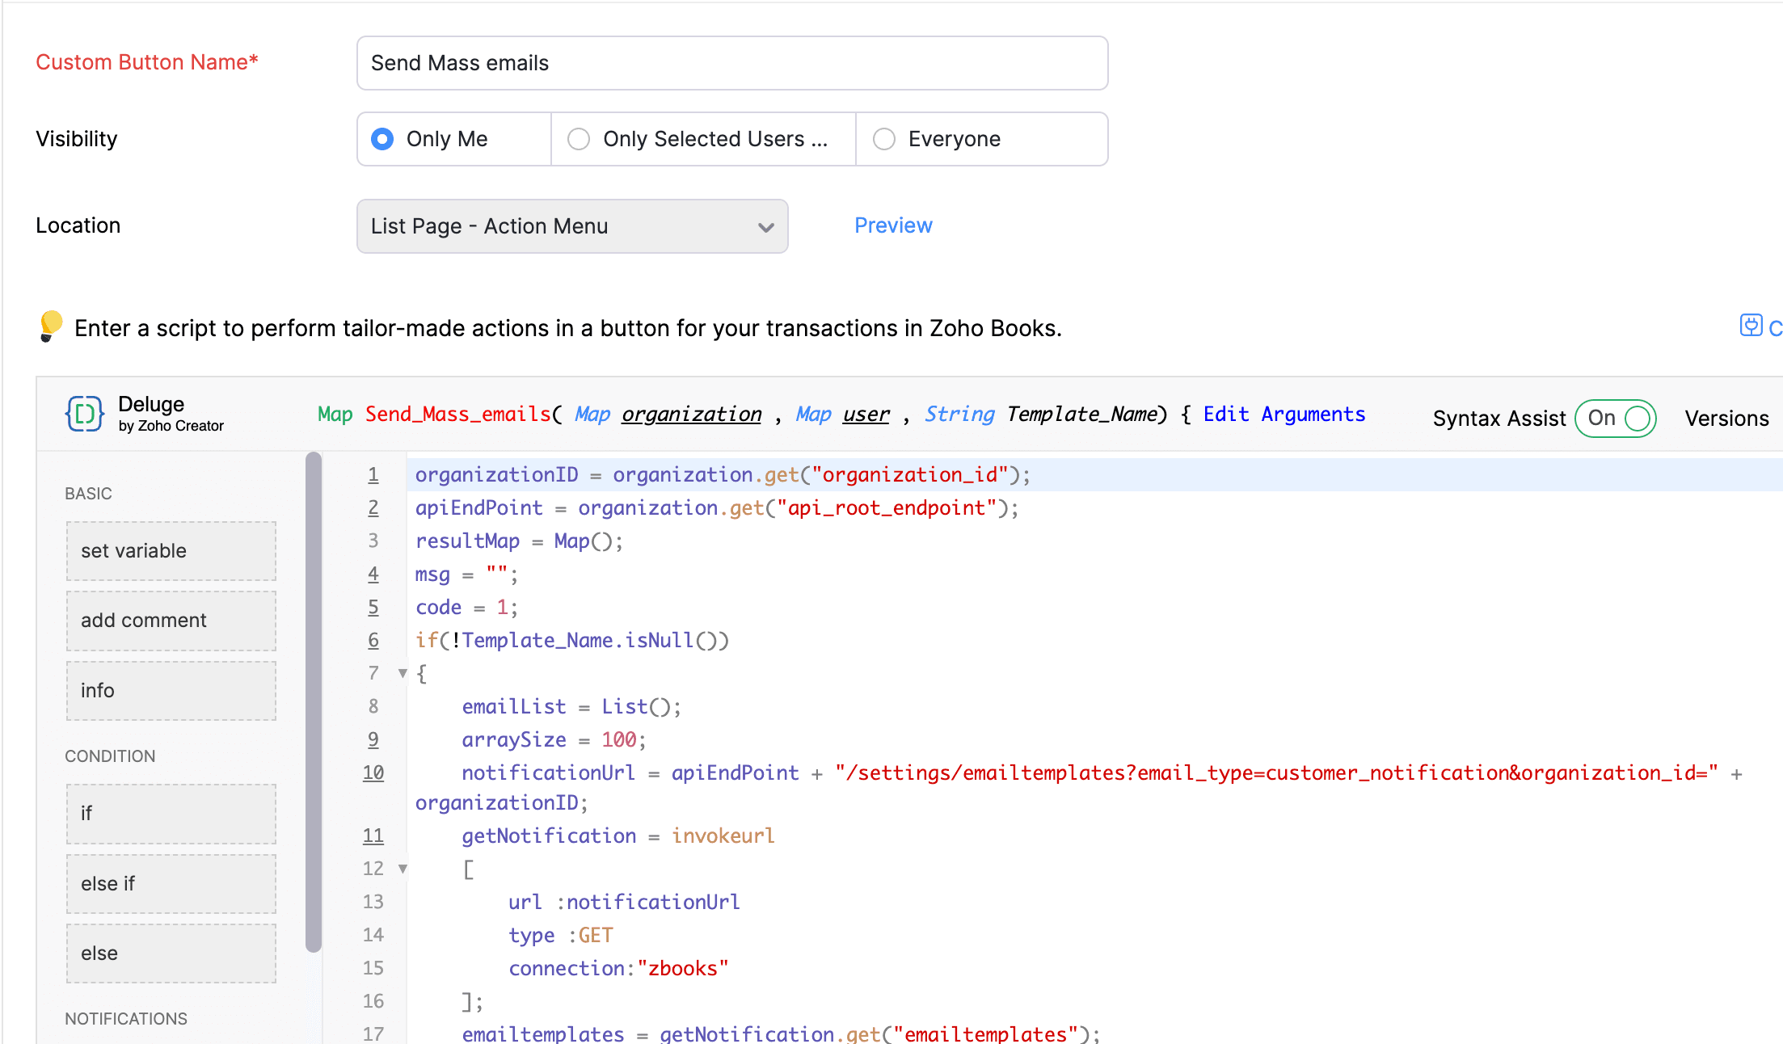Screen dimensions: 1783x1044
Task: Click the 'type :GET' code line
Action: coord(560,936)
